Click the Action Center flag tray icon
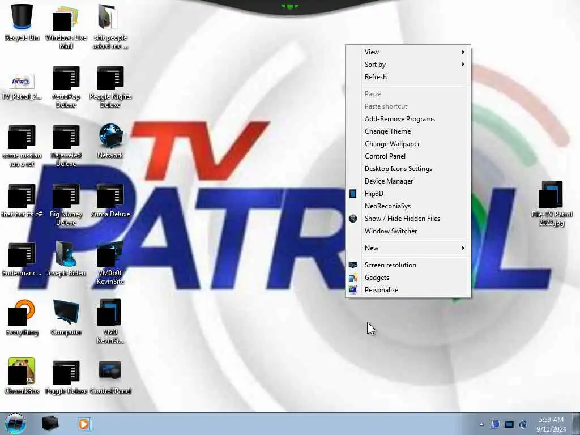This screenshot has width=580, height=435. pyautogui.click(x=495, y=424)
